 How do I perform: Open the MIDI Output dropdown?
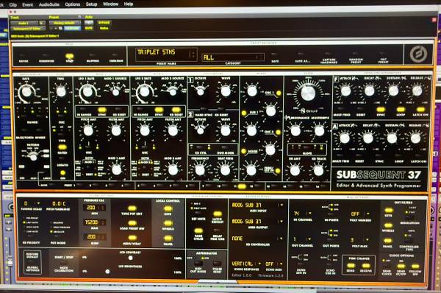point(257,222)
